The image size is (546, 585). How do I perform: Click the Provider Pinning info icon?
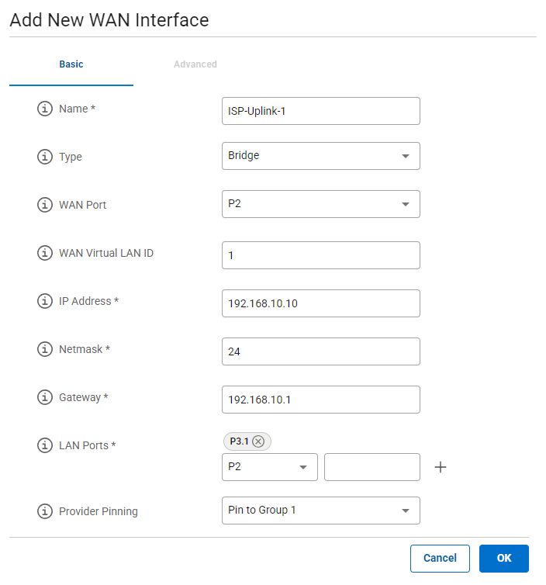point(45,511)
